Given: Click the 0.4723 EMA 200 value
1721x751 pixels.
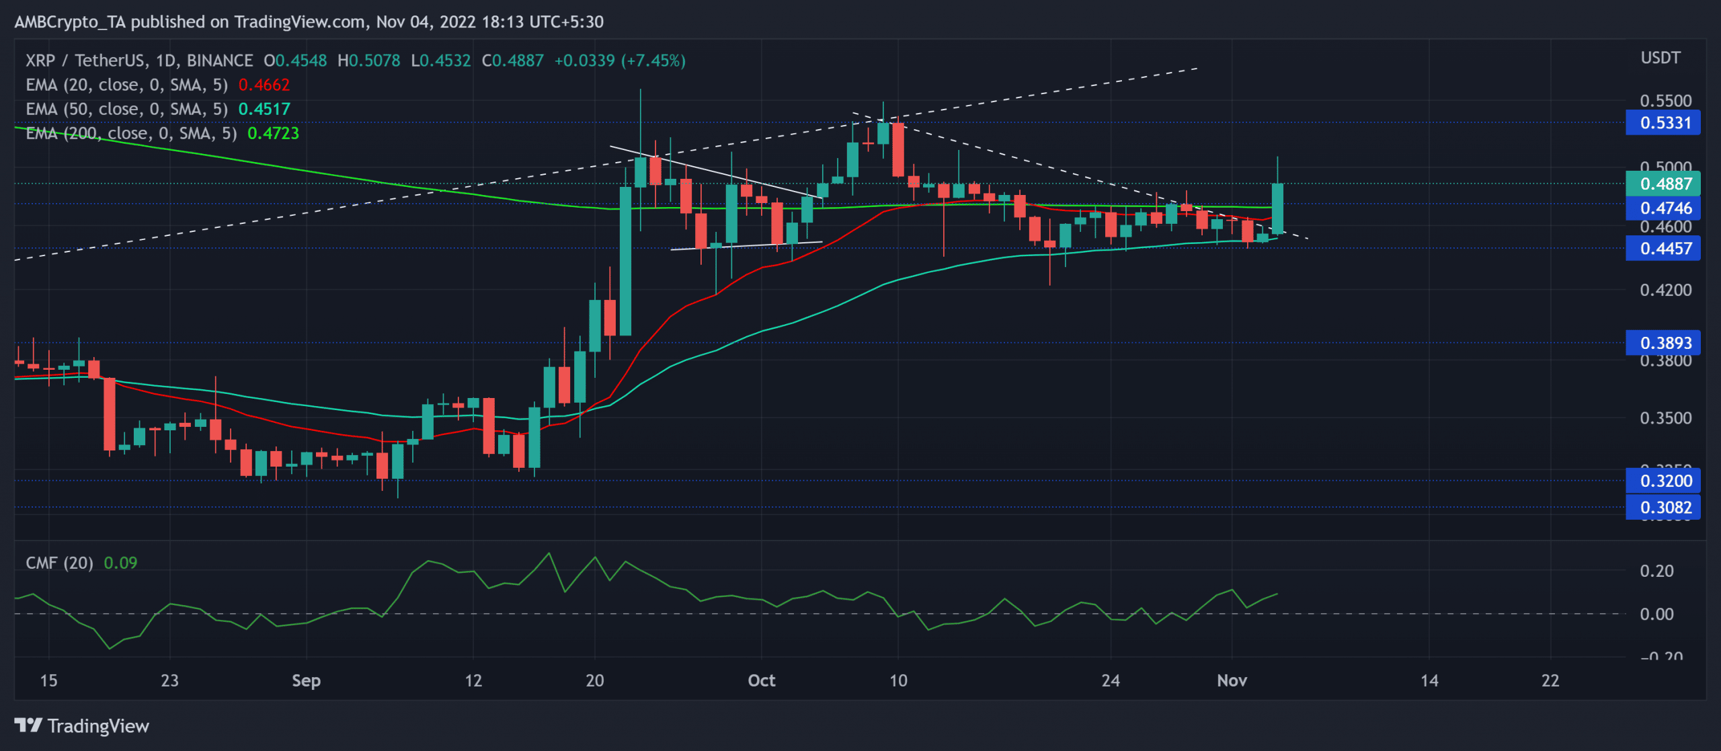Looking at the screenshot, I should coord(274,133).
